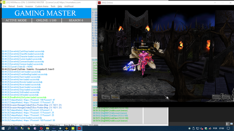Click first 'Invasion Manager' Boss Position log line
The image size is (234, 131).
tap(32, 105)
